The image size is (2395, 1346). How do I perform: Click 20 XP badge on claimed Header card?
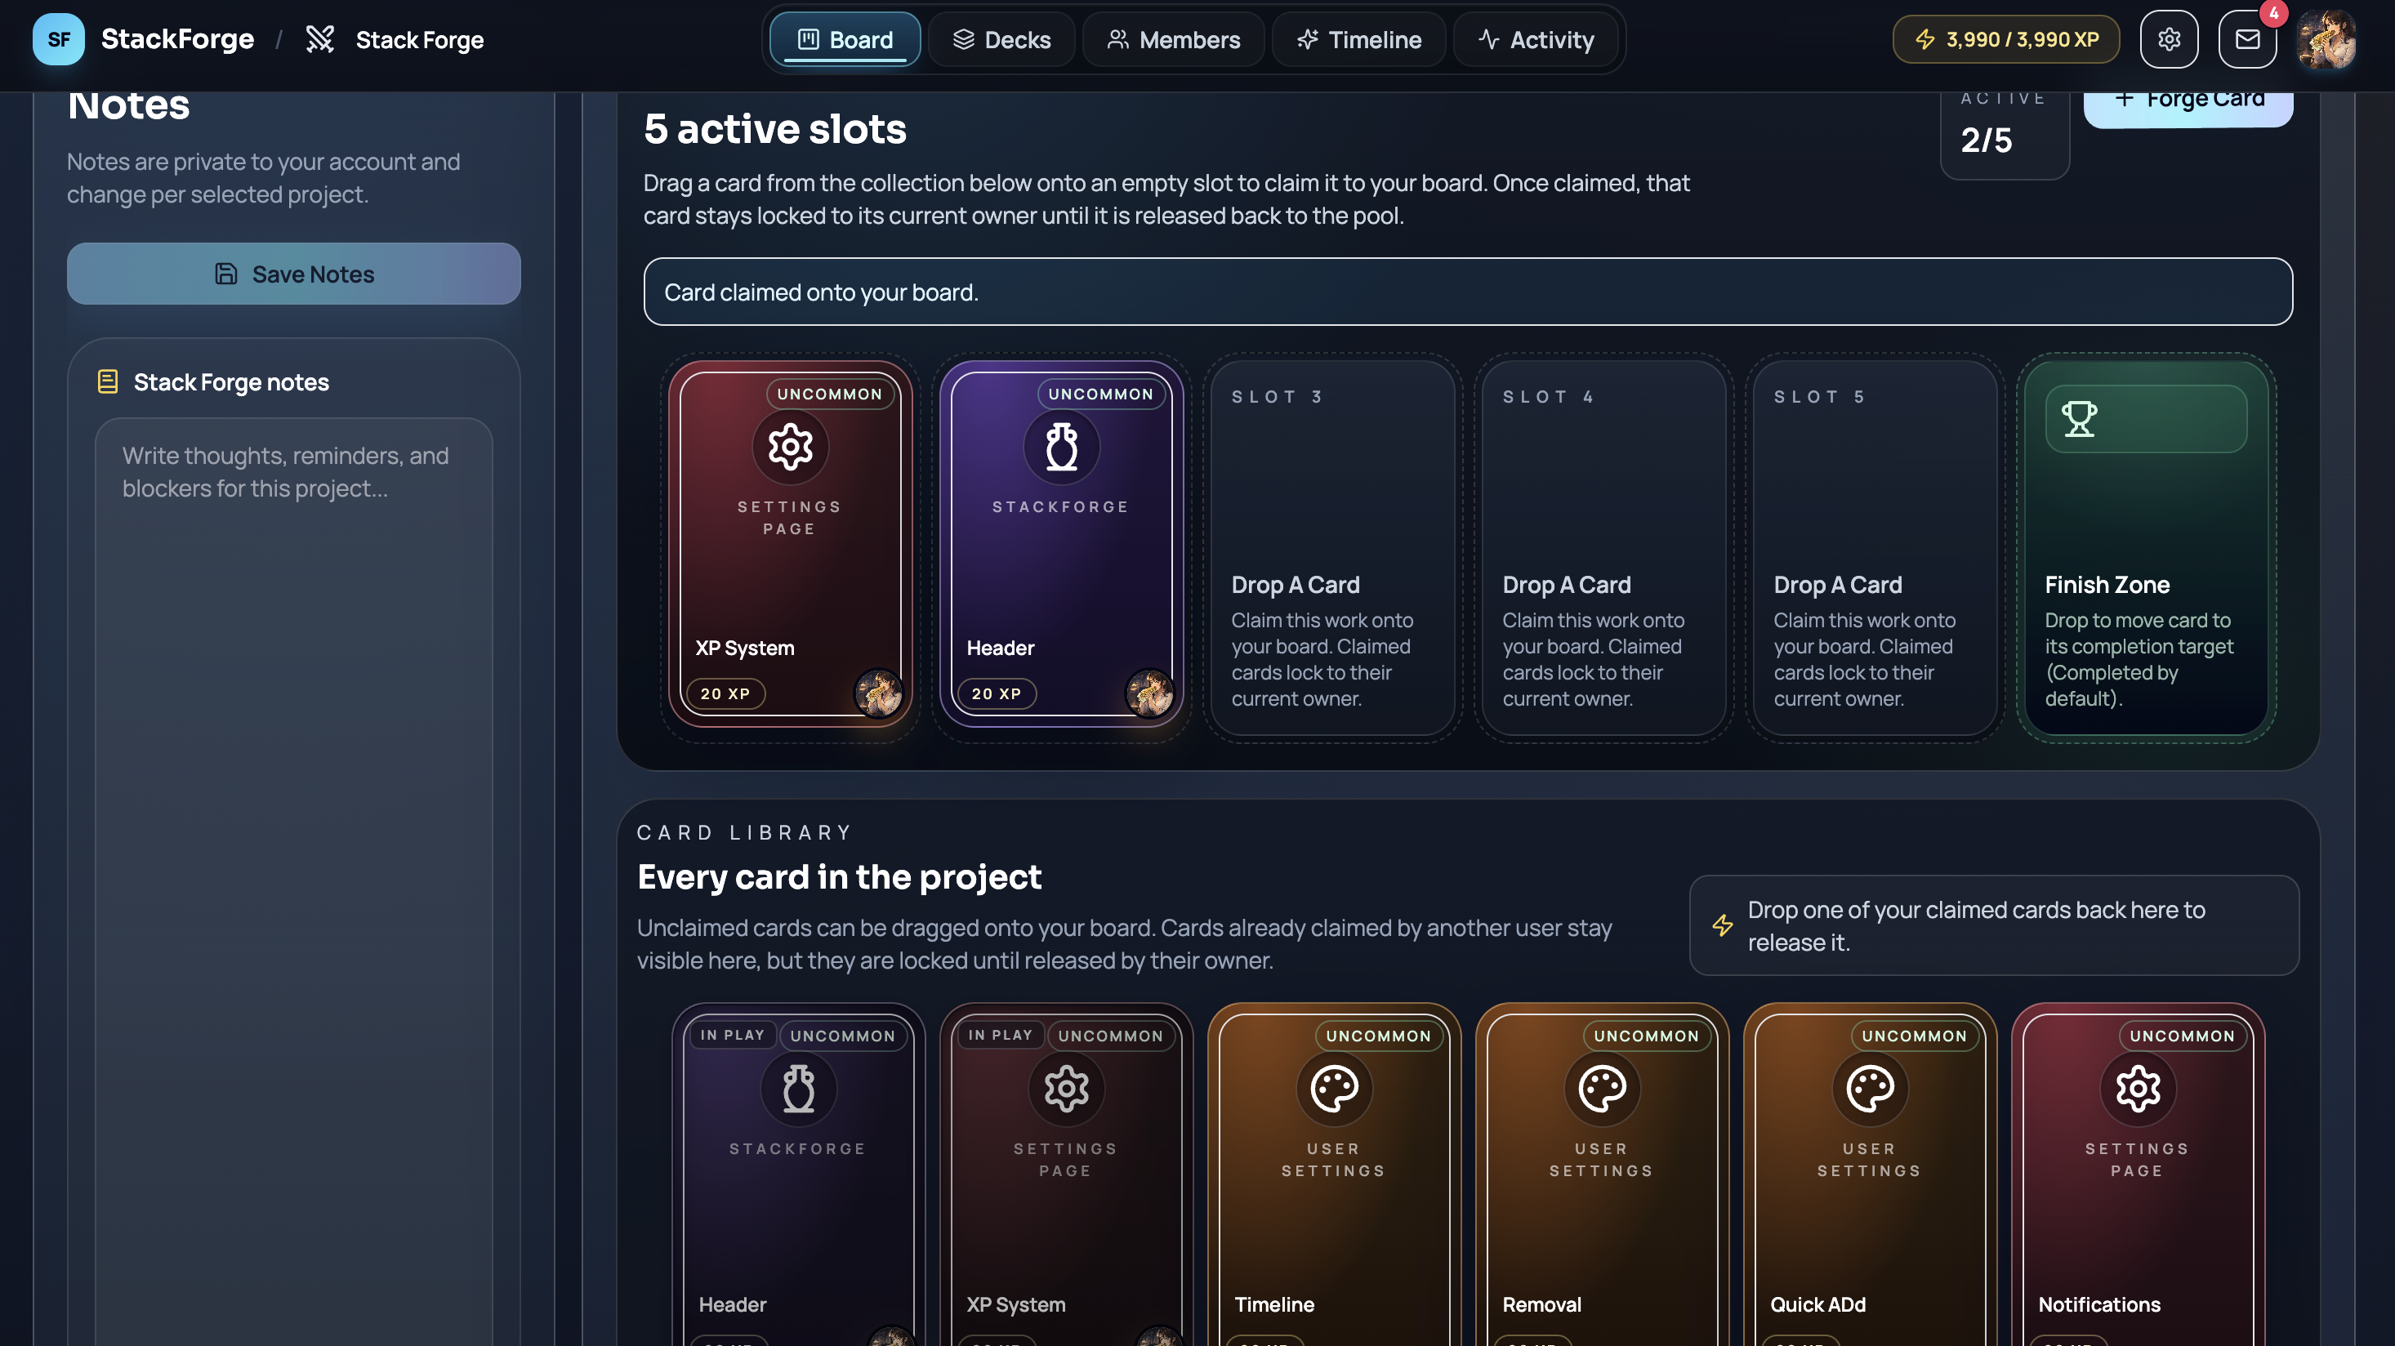coord(997,693)
